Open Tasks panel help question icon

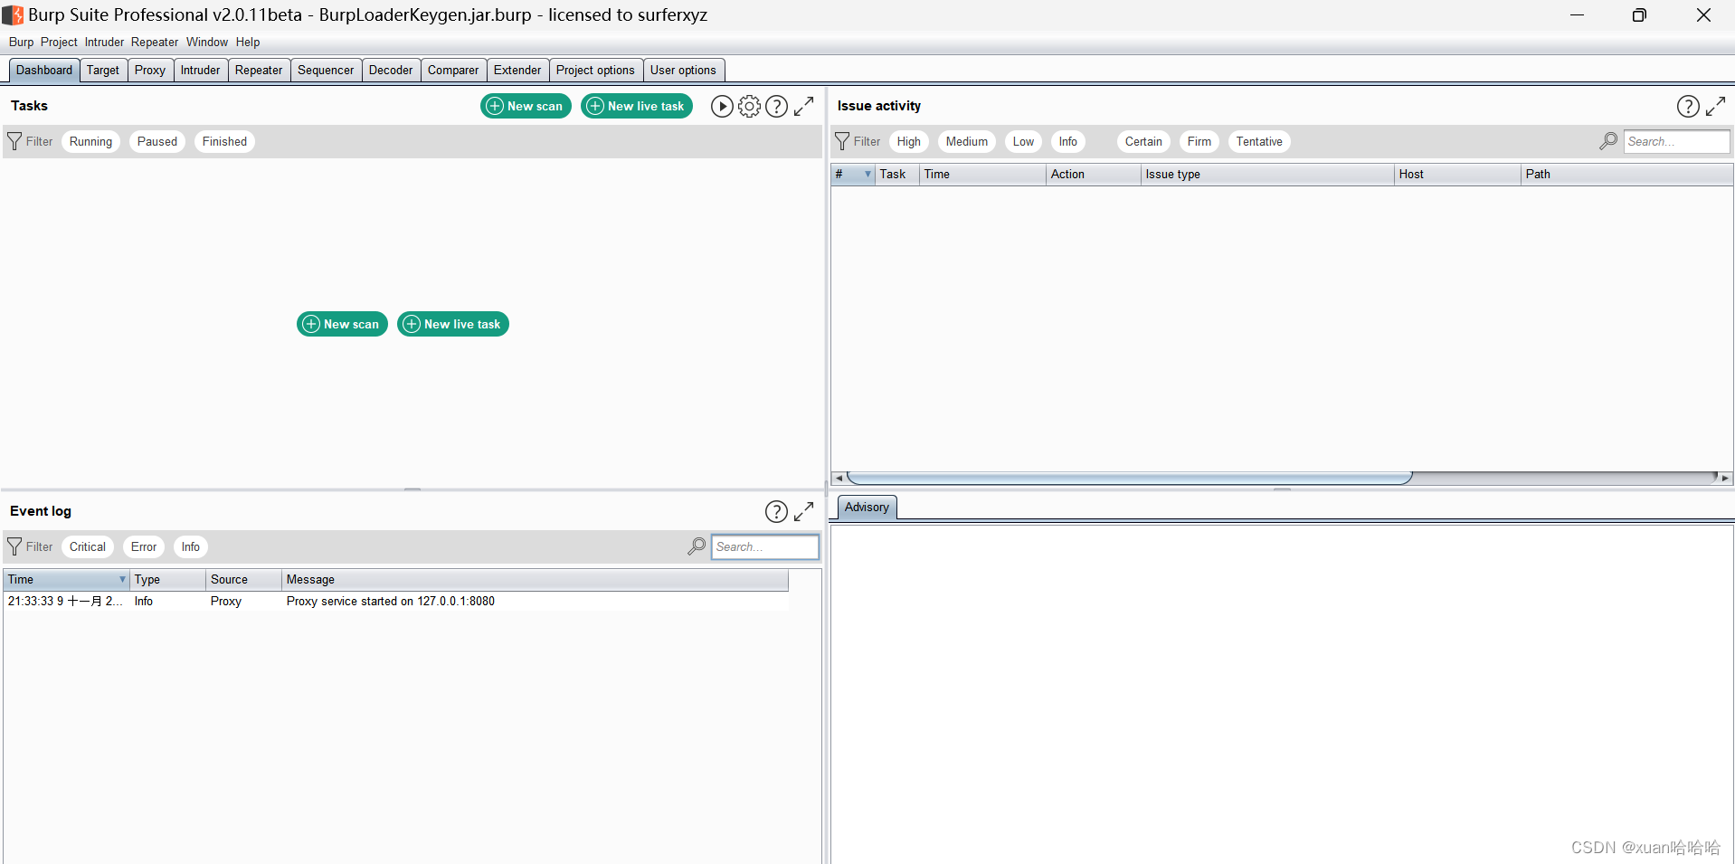[776, 107]
